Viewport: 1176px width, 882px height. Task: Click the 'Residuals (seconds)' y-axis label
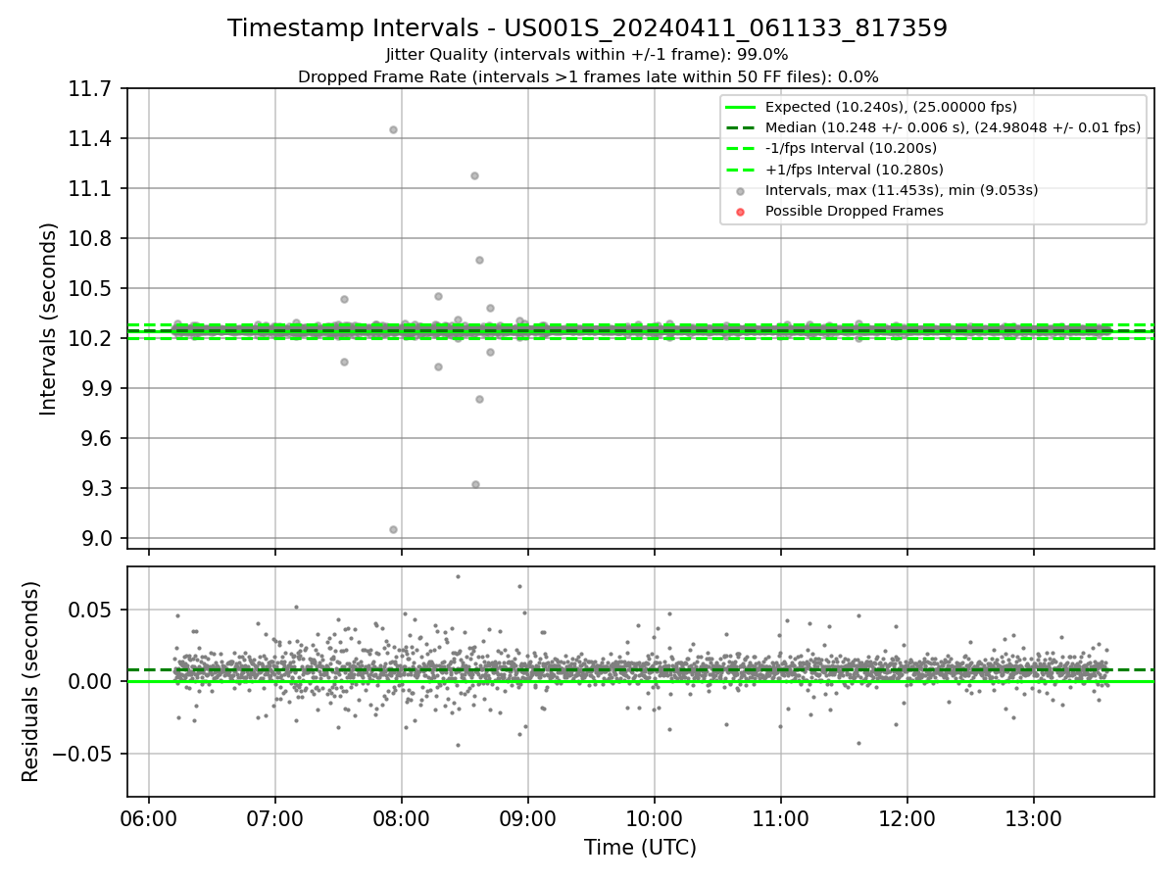tap(31, 681)
